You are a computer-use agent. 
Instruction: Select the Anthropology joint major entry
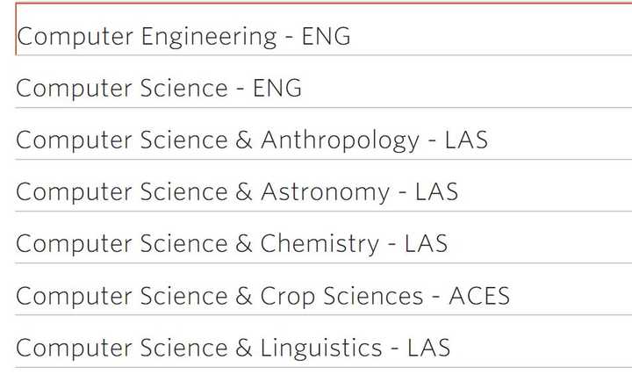tap(324, 133)
